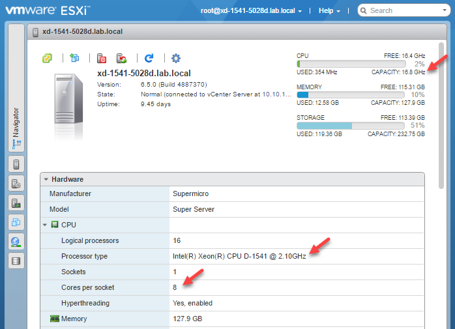The height and width of the screenshot is (329, 455).
Task: Click STORAGE USED: 119.36 GB text
Action: click(x=319, y=134)
